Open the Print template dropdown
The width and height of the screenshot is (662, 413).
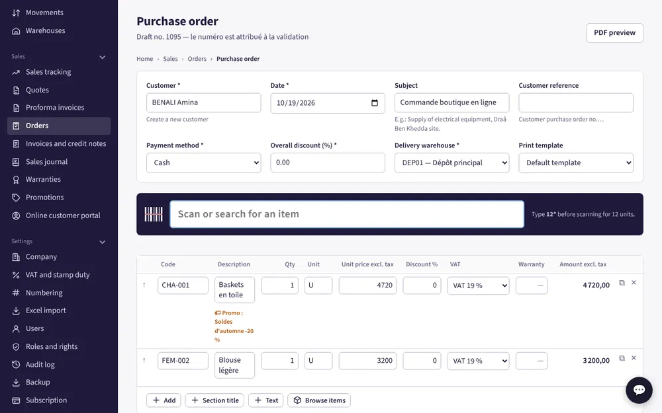tap(576, 163)
